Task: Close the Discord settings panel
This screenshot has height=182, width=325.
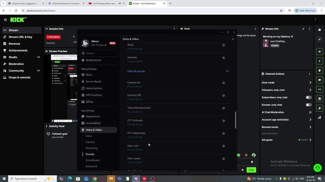Action: [x=233, y=39]
